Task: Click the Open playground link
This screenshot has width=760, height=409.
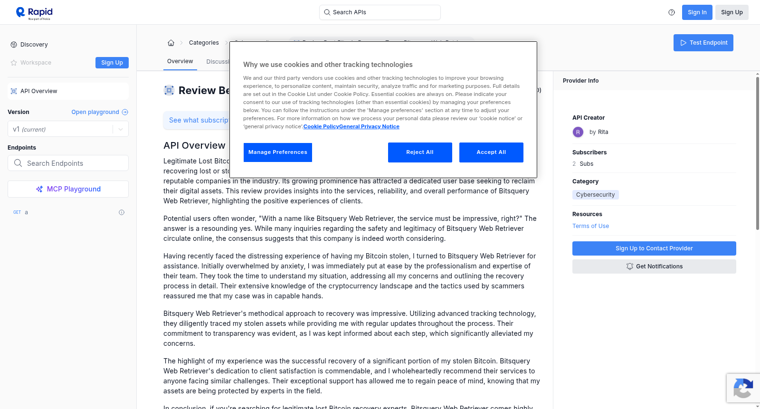Action: [95, 112]
